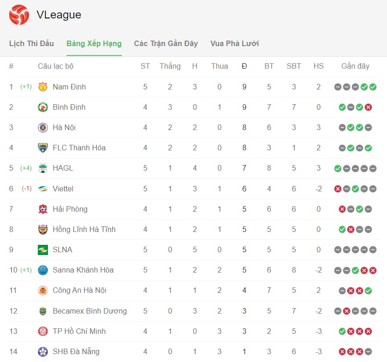387x362 pixels.
Task: Click the ST column header
Action: pyautogui.click(x=145, y=66)
